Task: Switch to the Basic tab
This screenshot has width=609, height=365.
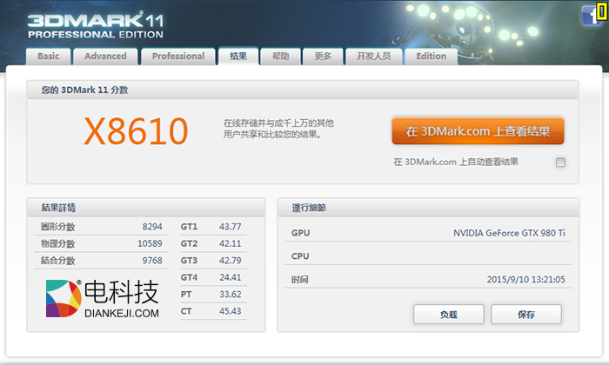Action: (48, 56)
